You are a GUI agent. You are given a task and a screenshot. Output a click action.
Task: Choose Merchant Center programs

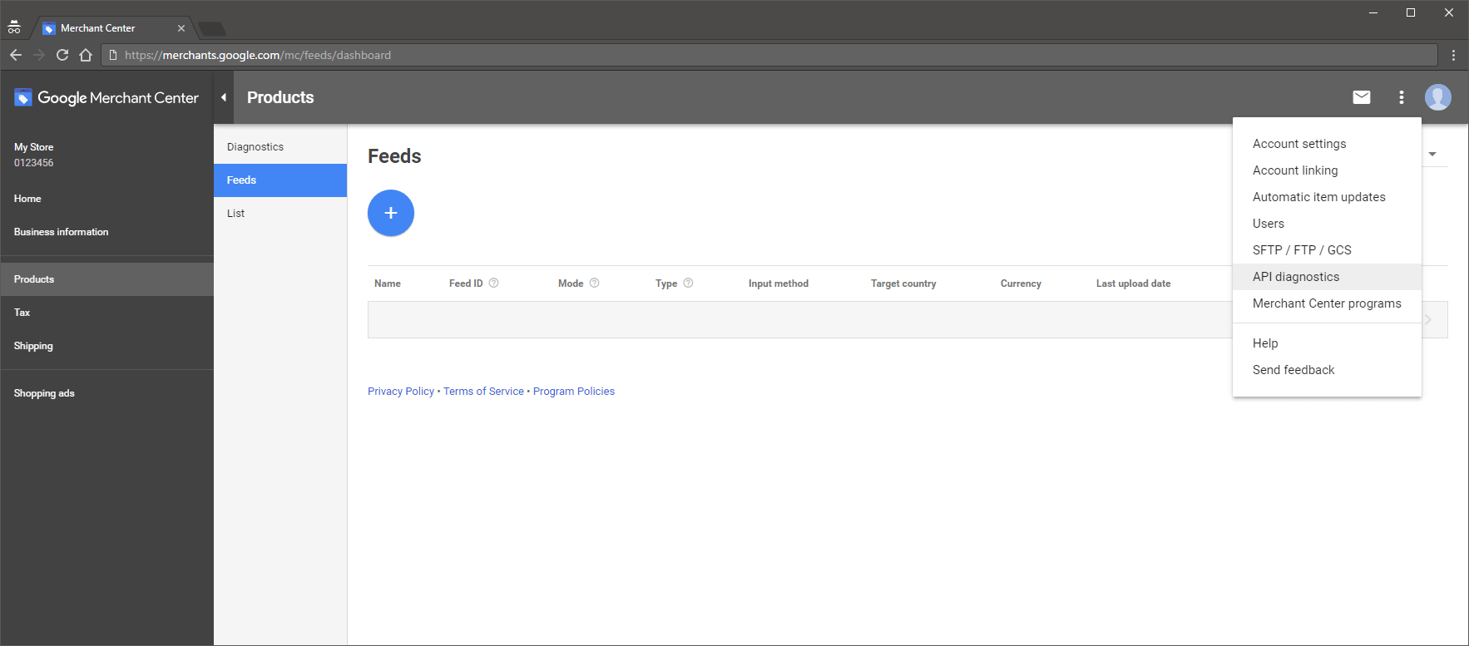[x=1327, y=303]
